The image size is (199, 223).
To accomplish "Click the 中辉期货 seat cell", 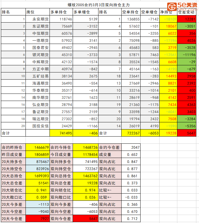I will point(38,62).
